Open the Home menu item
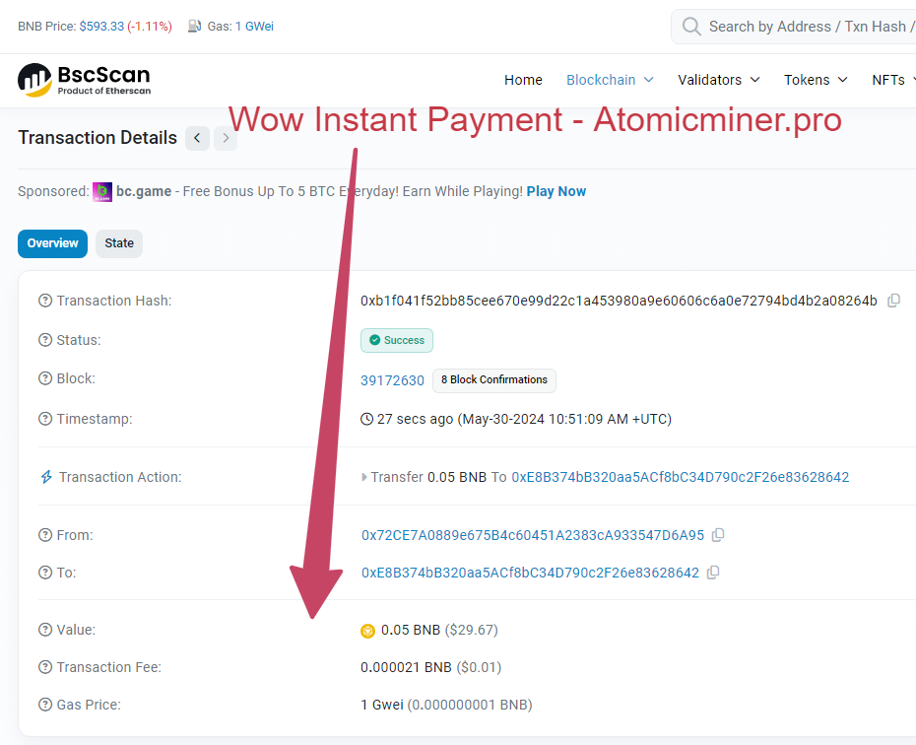This screenshot has height=745, width=916. [523, 80]
